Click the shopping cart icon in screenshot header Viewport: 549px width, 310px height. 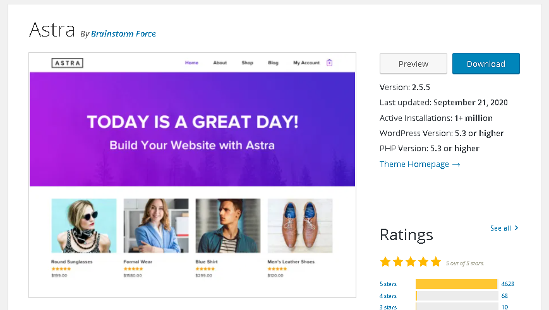[330, 62]
